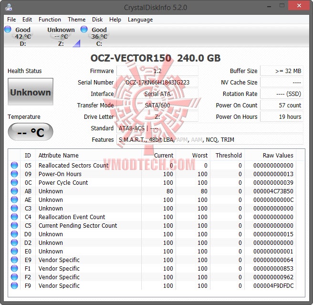Click the Attribute Name column header
The height and width of the screenshot is (305, 313).
(89, 156)
